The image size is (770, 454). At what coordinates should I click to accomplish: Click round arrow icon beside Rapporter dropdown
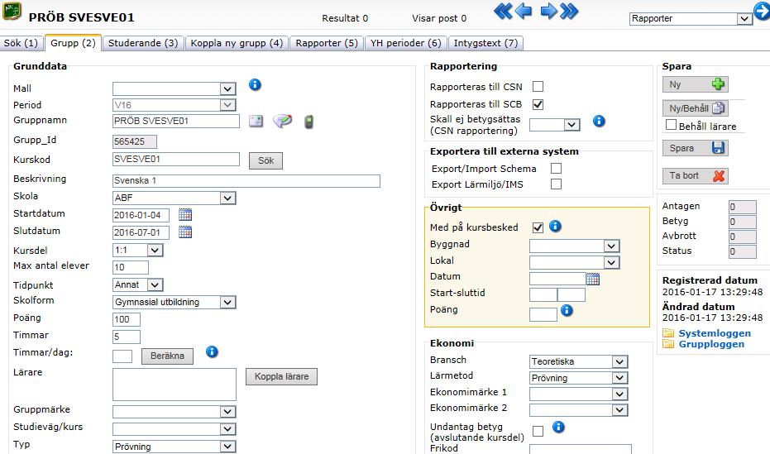pos(762,10)
